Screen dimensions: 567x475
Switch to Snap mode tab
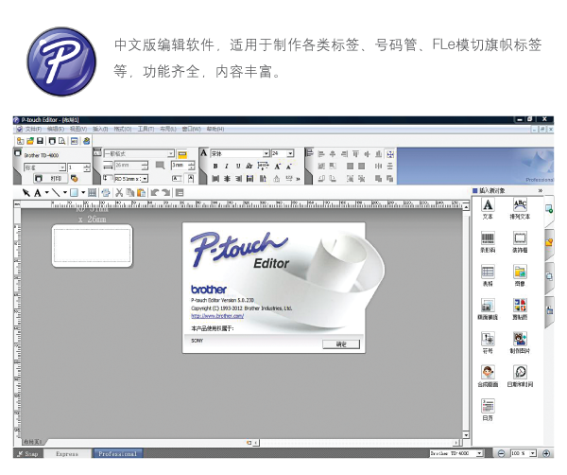[29, 453]
